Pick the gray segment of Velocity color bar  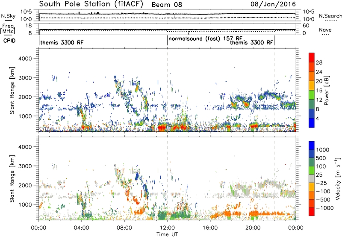point(312,179)
